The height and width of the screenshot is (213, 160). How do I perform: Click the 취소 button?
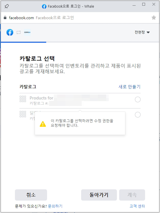31,195
